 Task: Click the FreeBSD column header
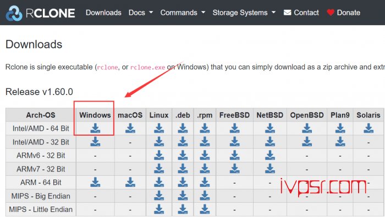(x=234, y=115)
